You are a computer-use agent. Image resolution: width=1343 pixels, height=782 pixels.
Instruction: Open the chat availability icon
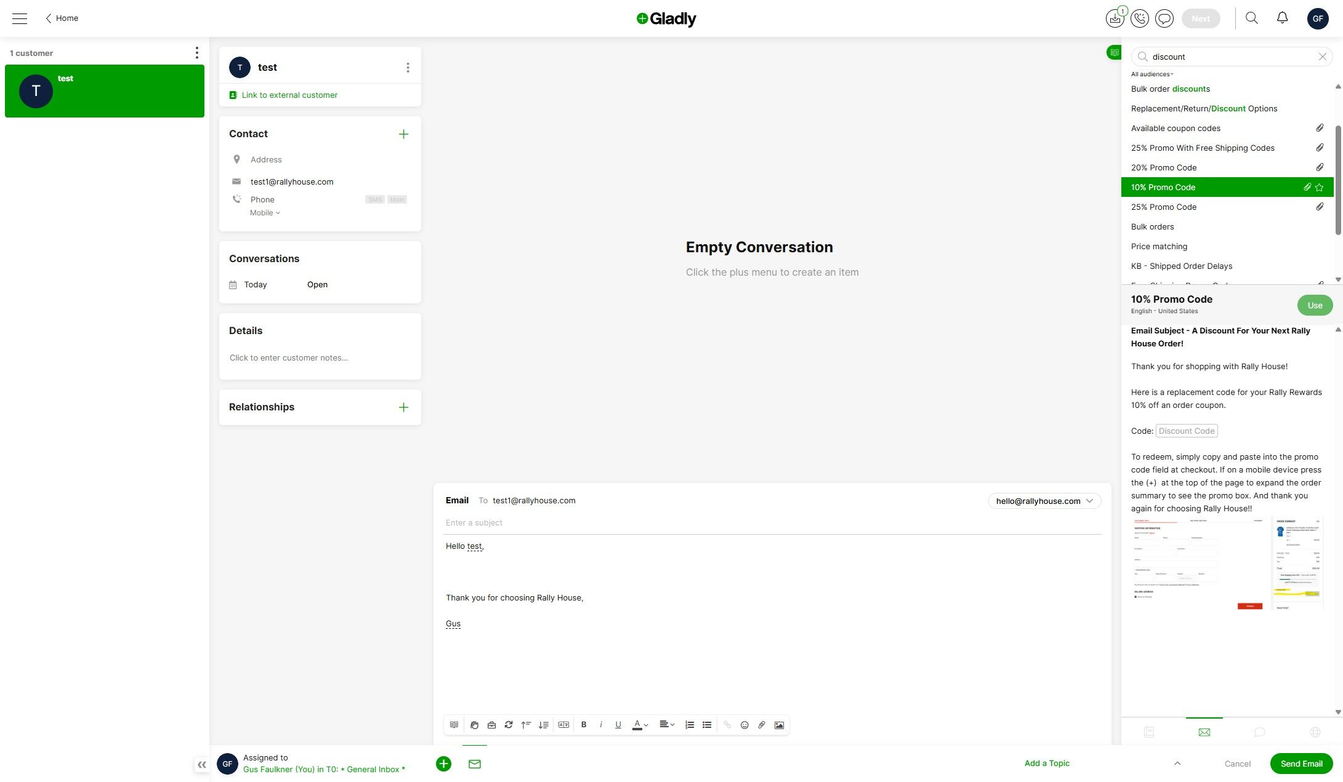coord(1164,18)
